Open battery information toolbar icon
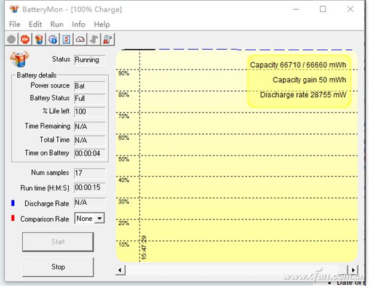 (39, 39)
